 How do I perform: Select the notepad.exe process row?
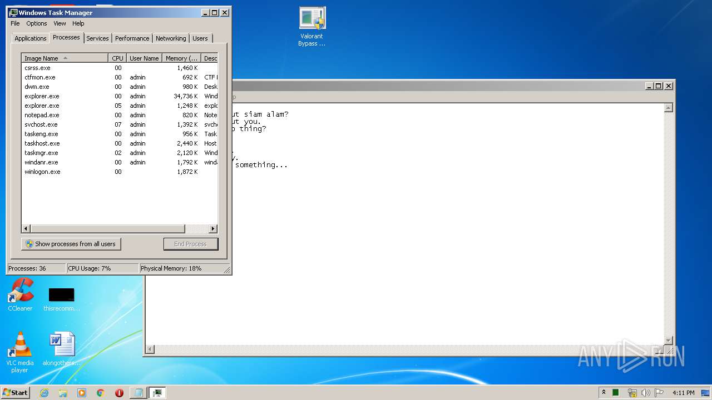pos(120,115)
